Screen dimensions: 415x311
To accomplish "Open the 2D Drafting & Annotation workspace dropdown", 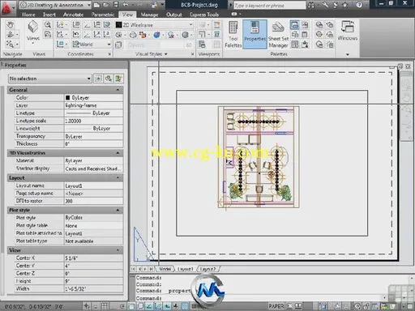I will click(x=55, y=5).
